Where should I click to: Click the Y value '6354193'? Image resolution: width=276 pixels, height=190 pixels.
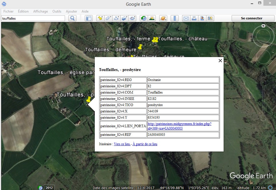coord(183,118)
